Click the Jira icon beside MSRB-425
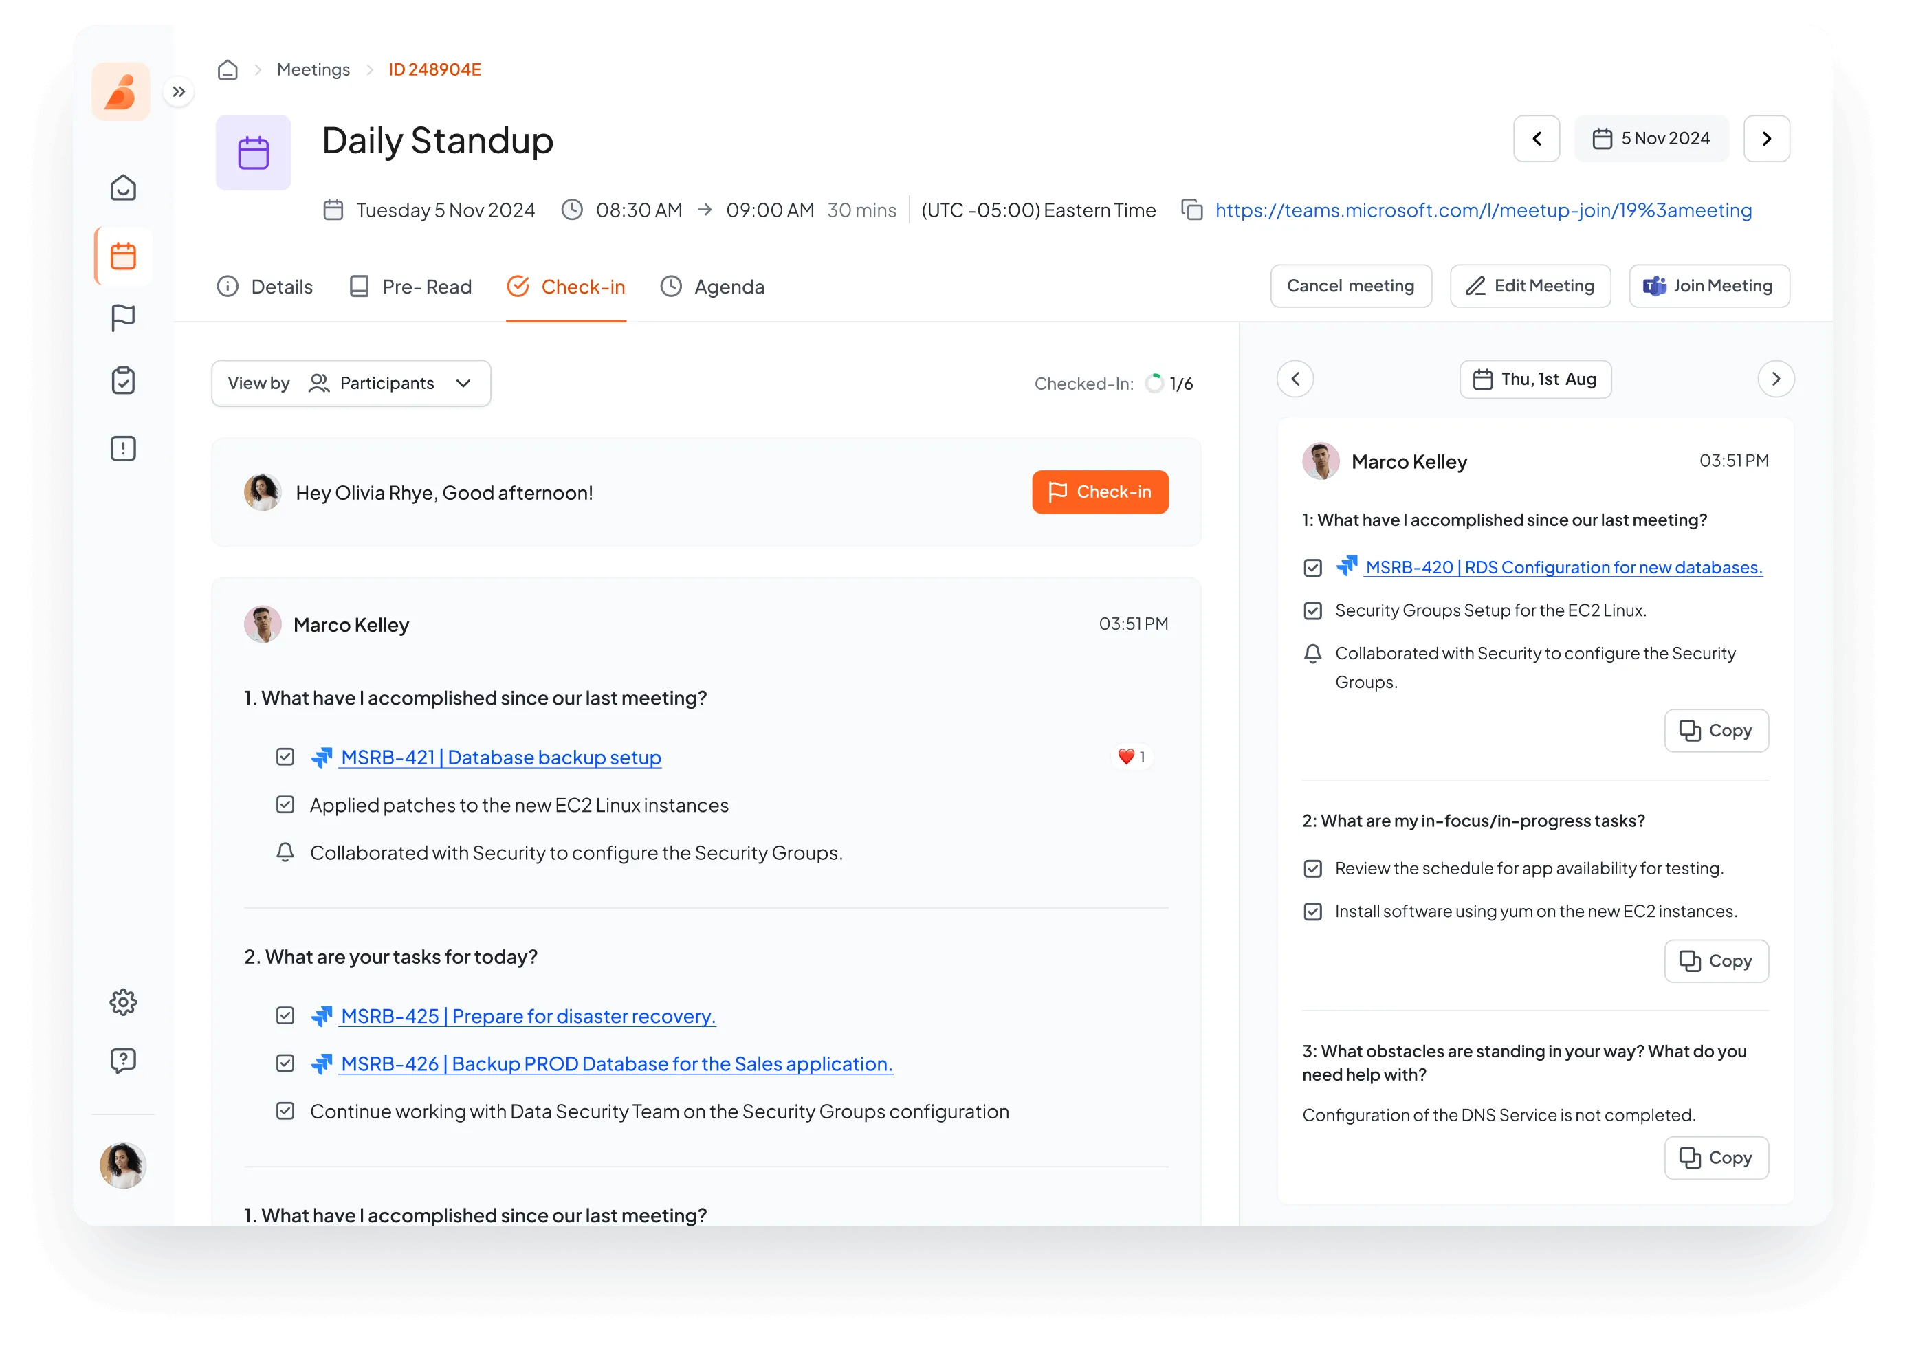 [x=322, y=1016]
